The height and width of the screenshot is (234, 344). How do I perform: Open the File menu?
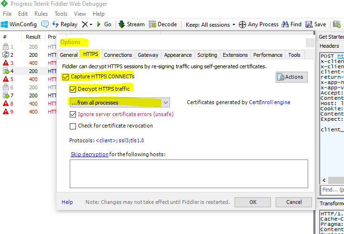click(7, 14)
